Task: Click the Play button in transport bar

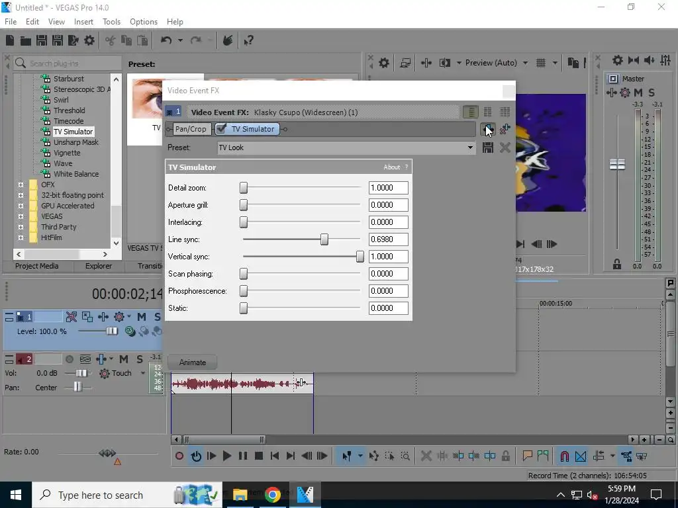Action: [x=227, y=456]
